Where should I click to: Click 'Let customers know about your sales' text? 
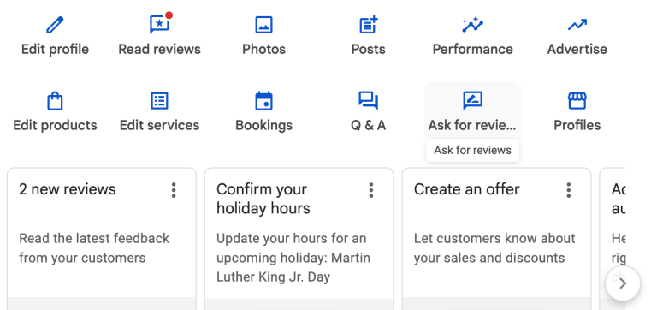tap(494, 248)
